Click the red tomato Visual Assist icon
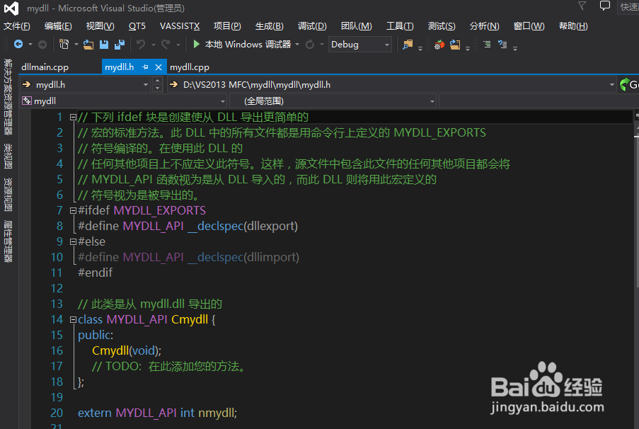 (x=439, y=45)
